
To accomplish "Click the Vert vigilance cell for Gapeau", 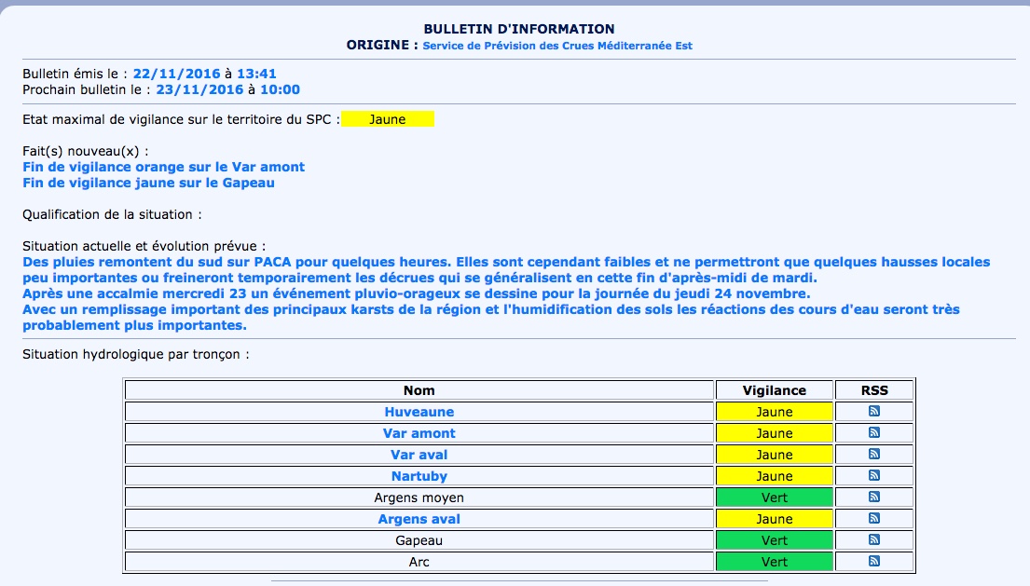I will (x=775, y=540).
